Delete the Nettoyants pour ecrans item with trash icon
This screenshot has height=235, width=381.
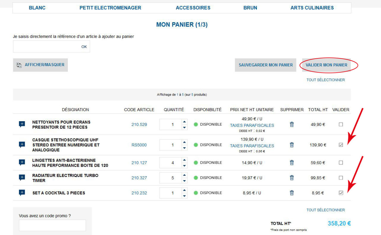click(292, 124)
